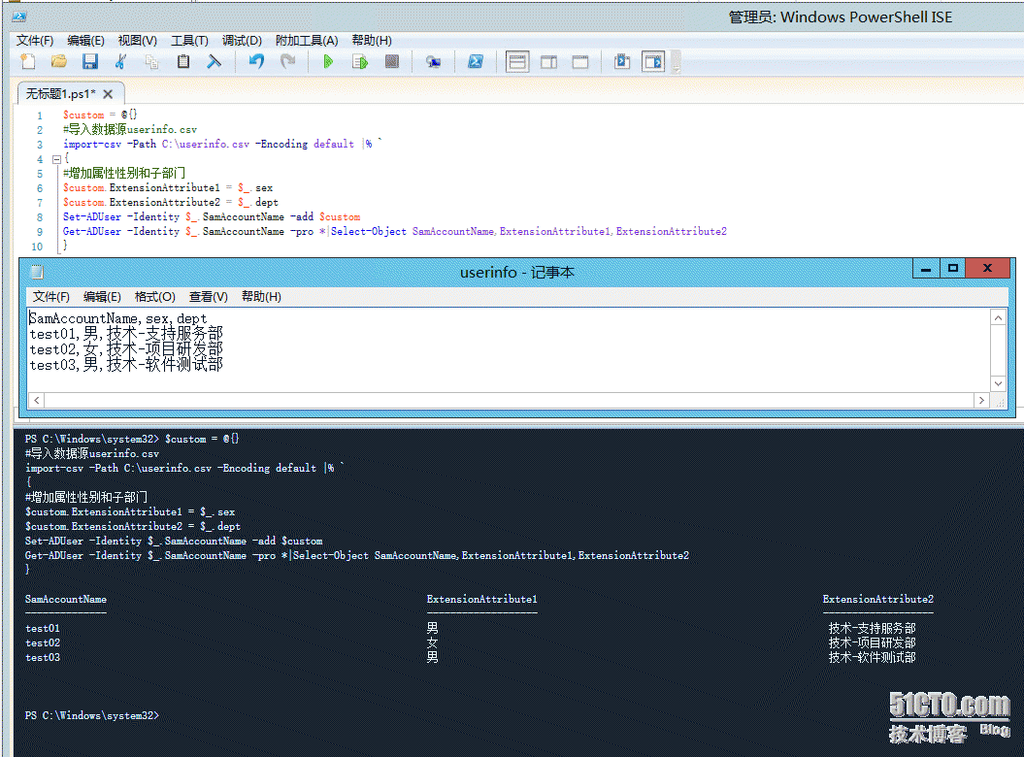Image resolution: width=1024 pixels, height=757 pixels.
Task: Show script pane maximized layout icon
Action: 579,62
